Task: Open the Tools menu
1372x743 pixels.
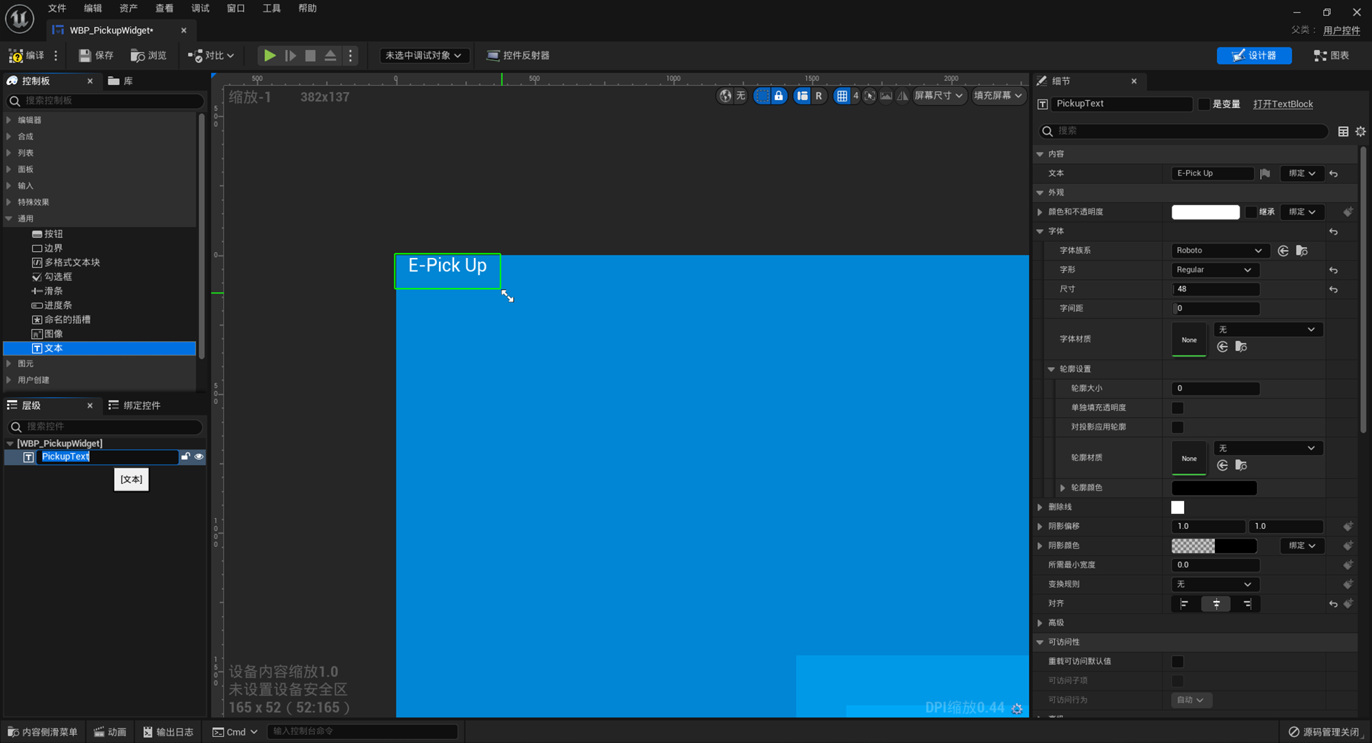Action: (x=271, y=8)
